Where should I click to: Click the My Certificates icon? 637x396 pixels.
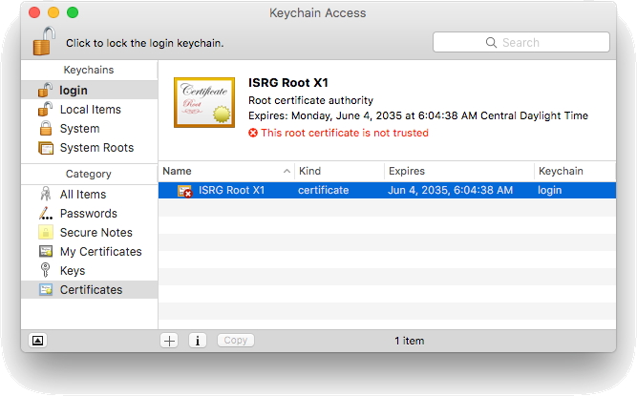tap(46, 251)
